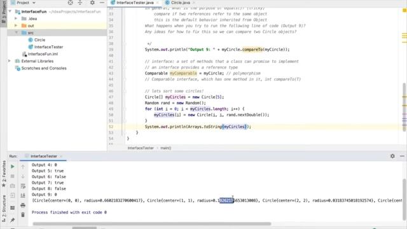The height and width of the screenshot is (229, 407).
Task: Click compareTo in line 39 code
Action: pos(252,50)
